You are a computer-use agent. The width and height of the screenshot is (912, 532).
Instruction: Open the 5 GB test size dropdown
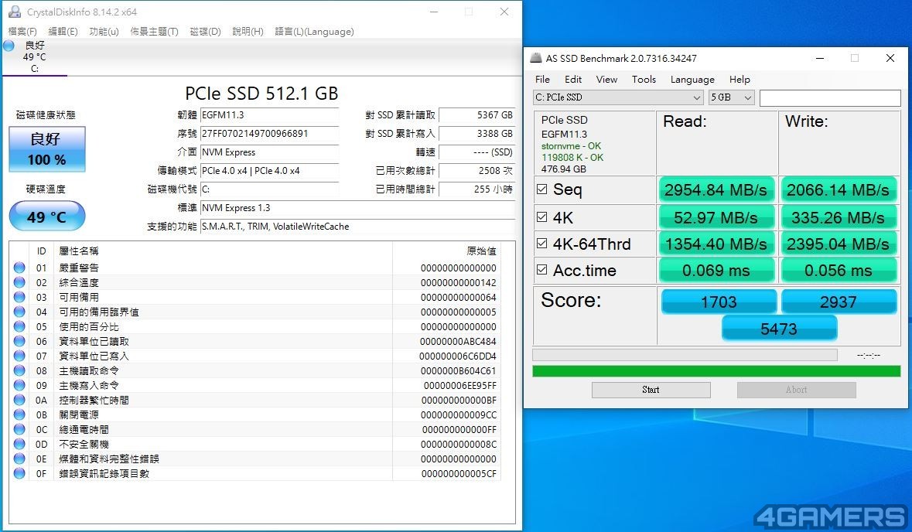point(732,97)
